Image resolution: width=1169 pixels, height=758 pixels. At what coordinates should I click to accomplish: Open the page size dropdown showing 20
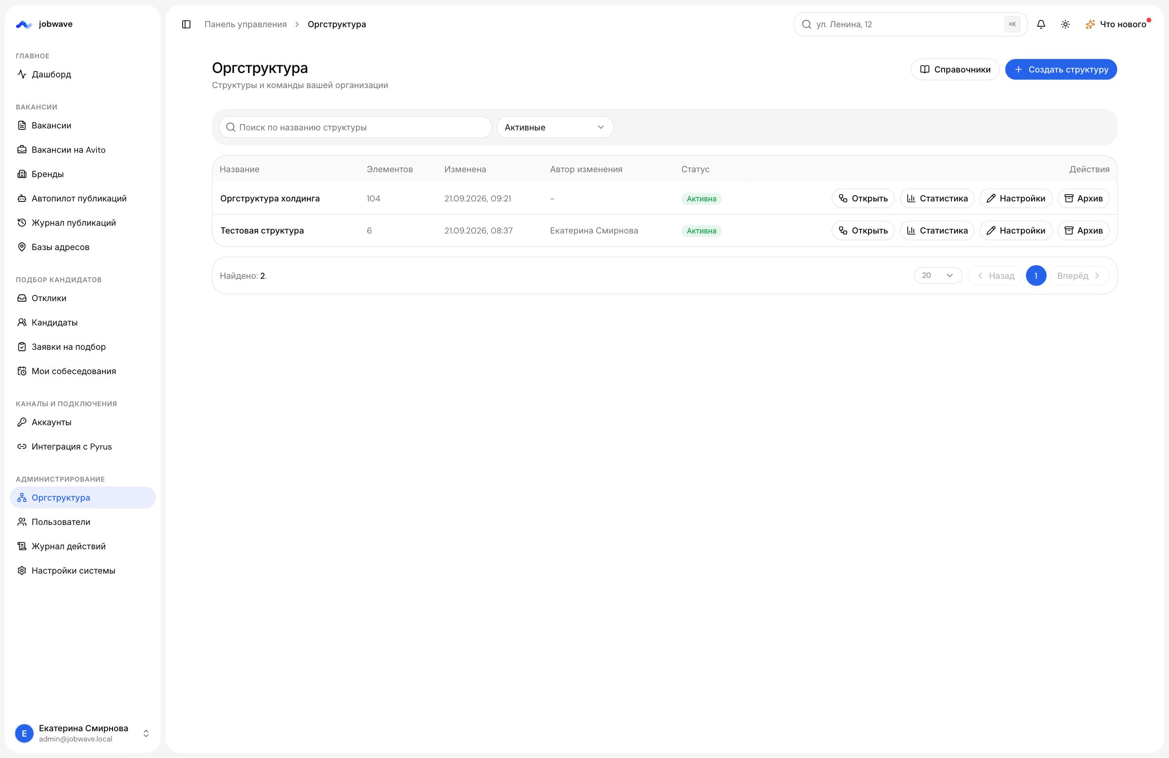[937, 275]
